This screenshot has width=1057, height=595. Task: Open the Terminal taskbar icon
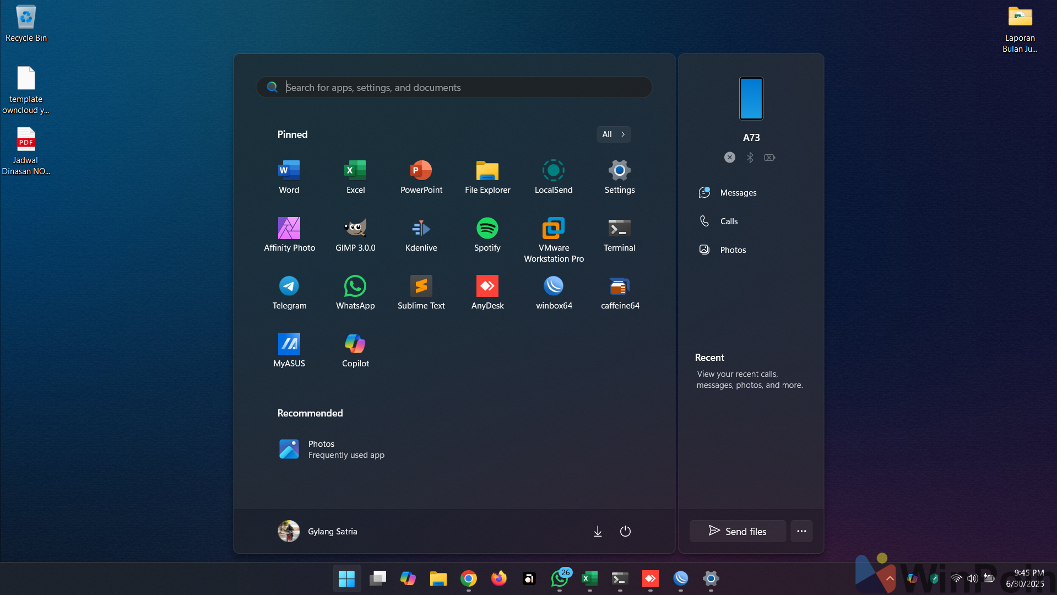[x=620, y=578]
